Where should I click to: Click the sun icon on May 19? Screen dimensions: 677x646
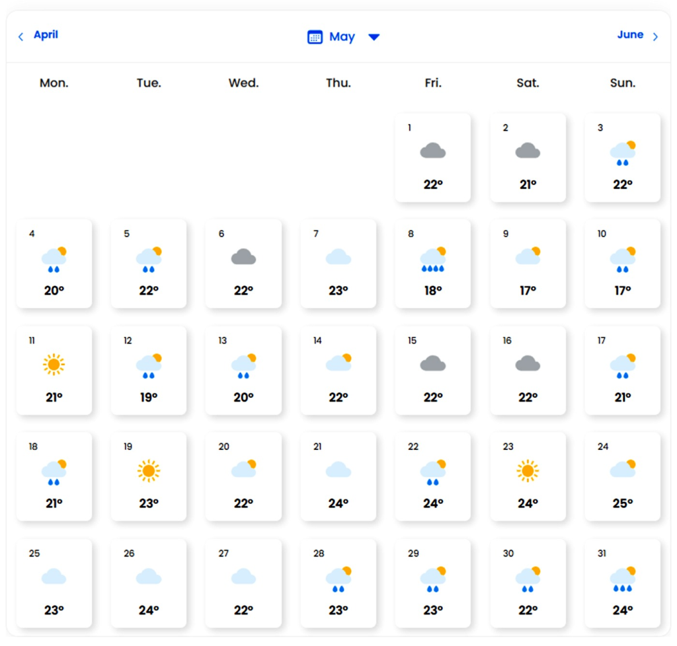[149, 470]
